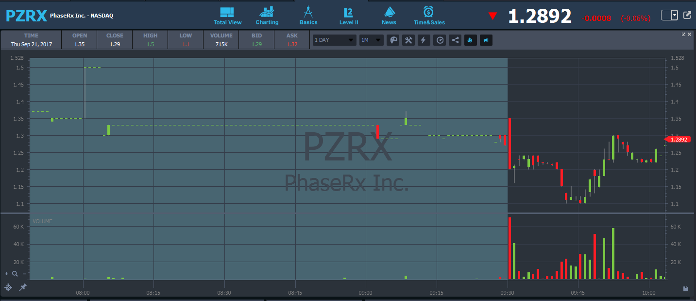Expand the 1 DAY range dropdown
The image size is (696, 301).
[x=334, y=40]
